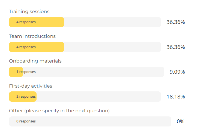The height and width of the screenshot is (136, 224).
Task: Select the 9.09% percentage value
Action: [x=177, y=72]
